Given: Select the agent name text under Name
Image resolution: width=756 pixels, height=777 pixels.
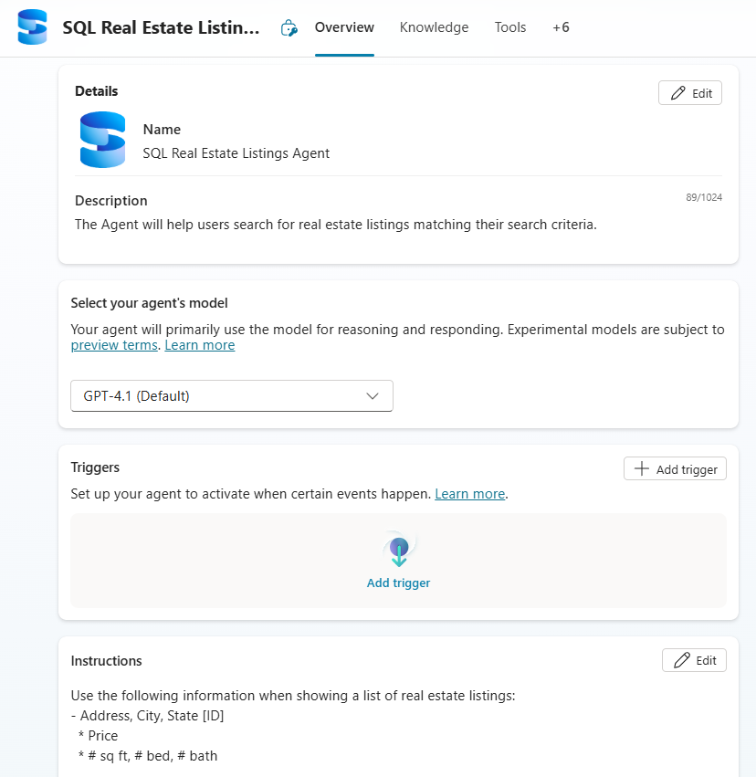Looking at the screenshot, I should (x=236, y=153).
